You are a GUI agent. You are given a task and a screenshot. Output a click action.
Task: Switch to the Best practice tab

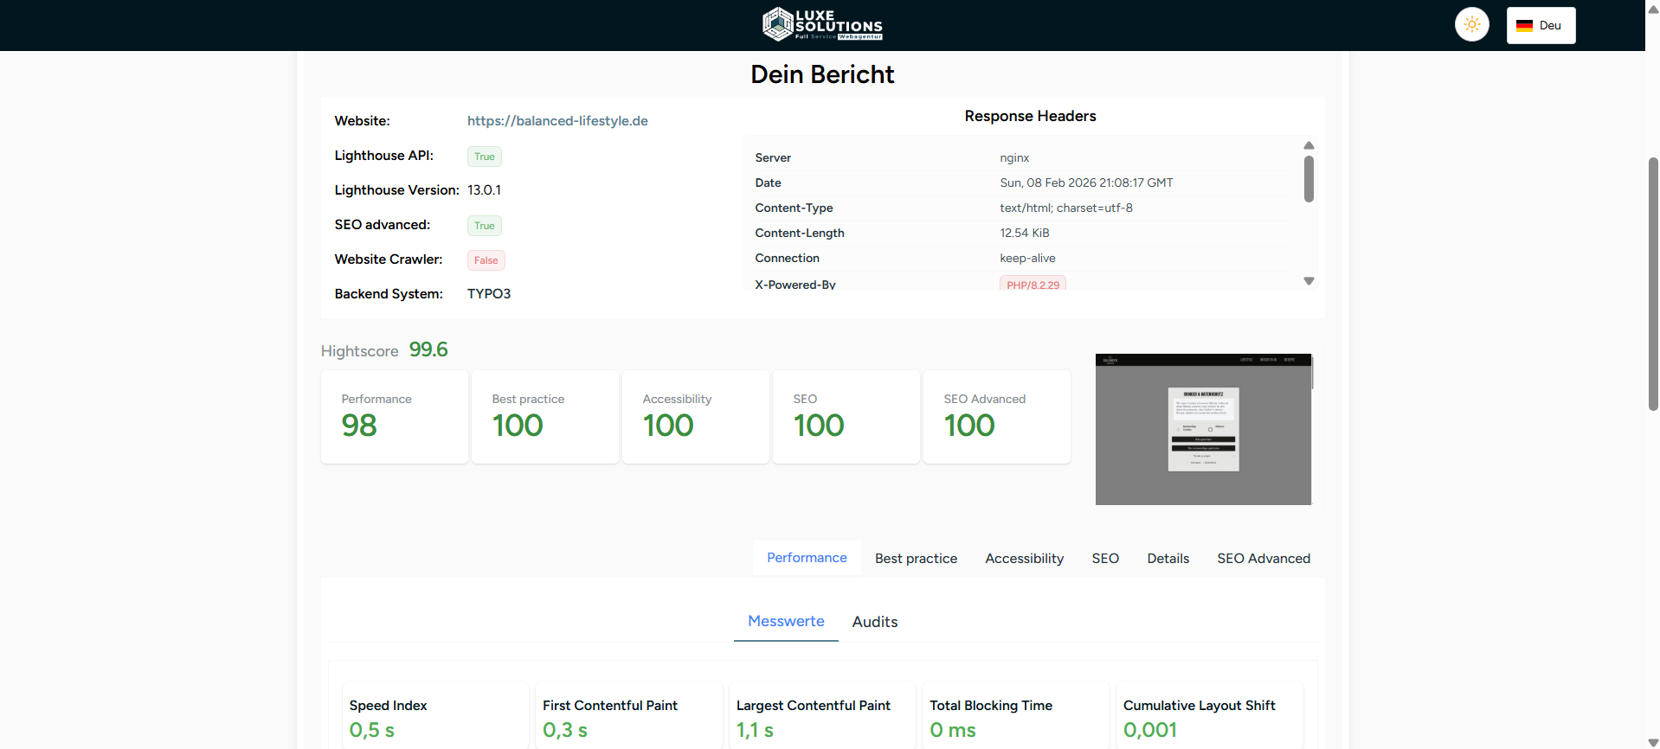pos(916,559)
